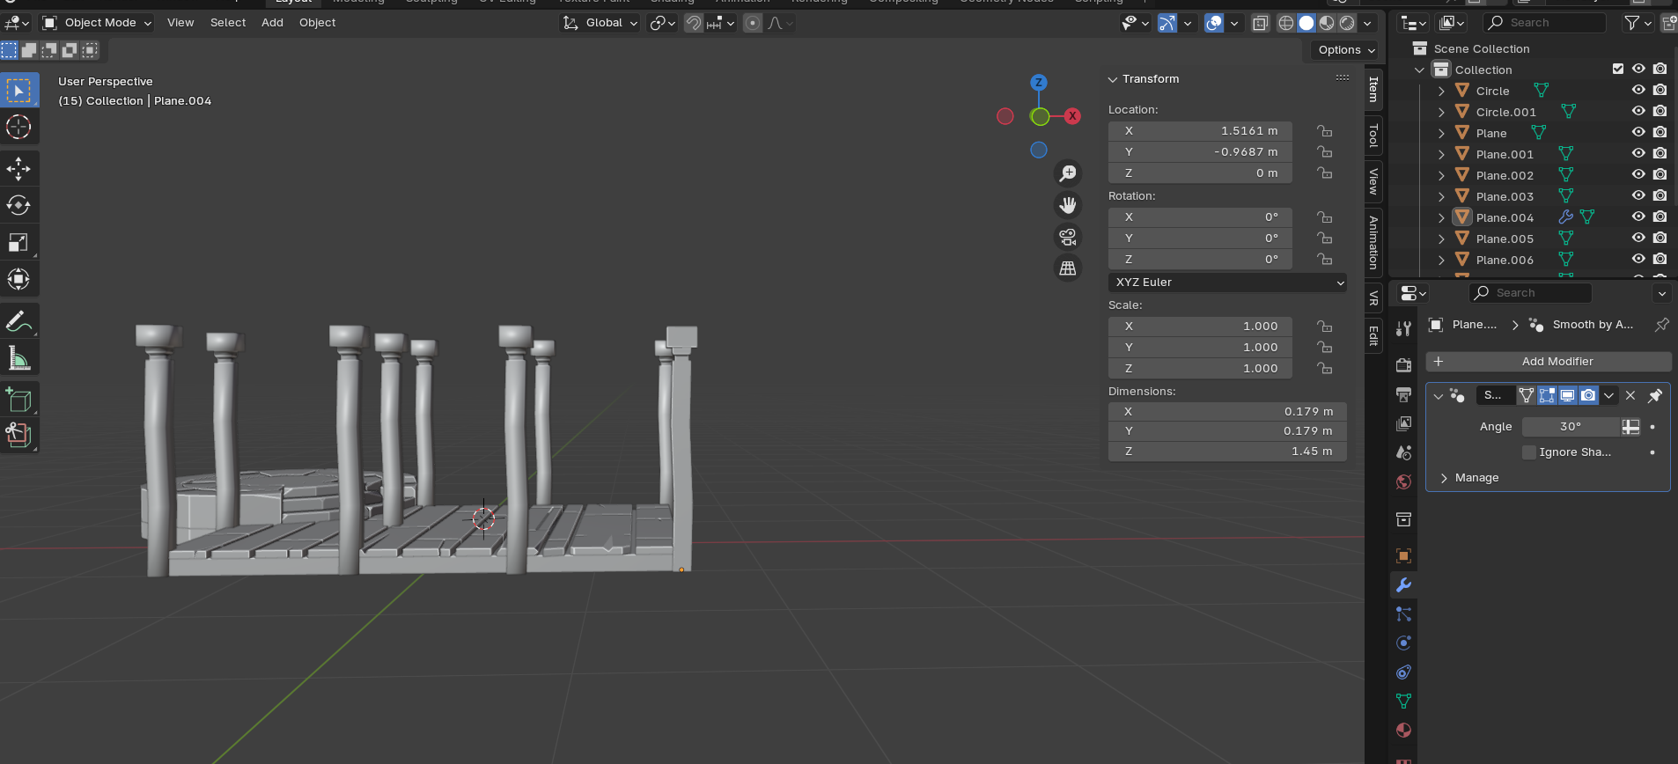Image resolution: width=1678 pixels, height=764 pixels.
Task: Open the Physics properties tab icon
Action: click(x=1403, y=643)
